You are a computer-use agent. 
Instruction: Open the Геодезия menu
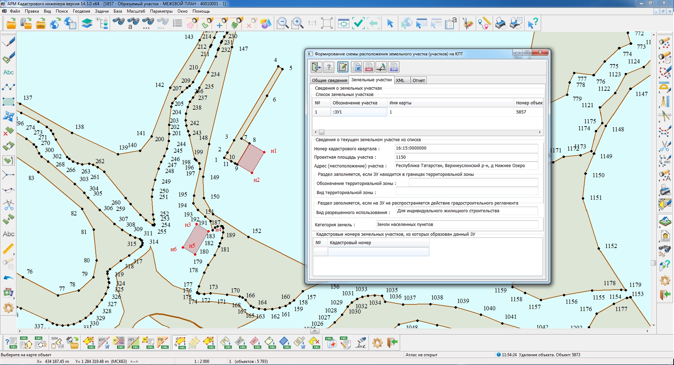point(81,11)
